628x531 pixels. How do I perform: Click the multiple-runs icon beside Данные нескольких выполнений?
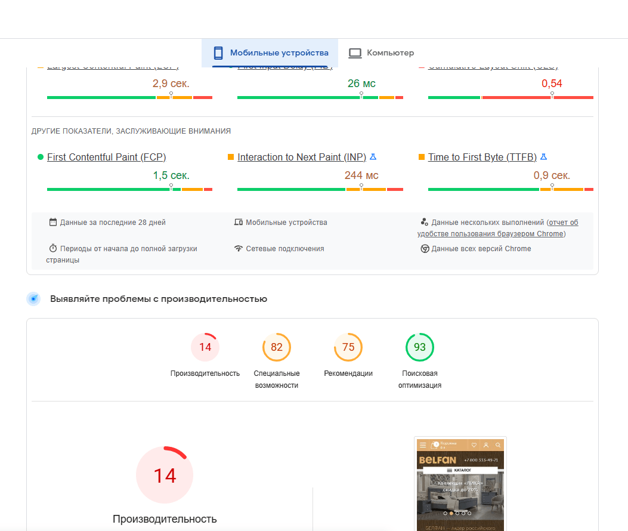coord(425,222)
